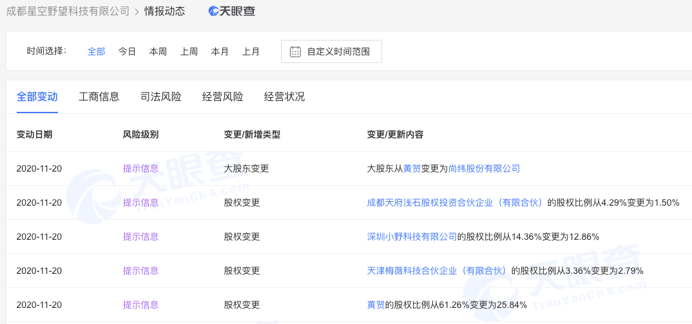Open the 经营风险 tab
This screenshot has height=324, width=692.
pyautogui.click(x=222, y=97)
